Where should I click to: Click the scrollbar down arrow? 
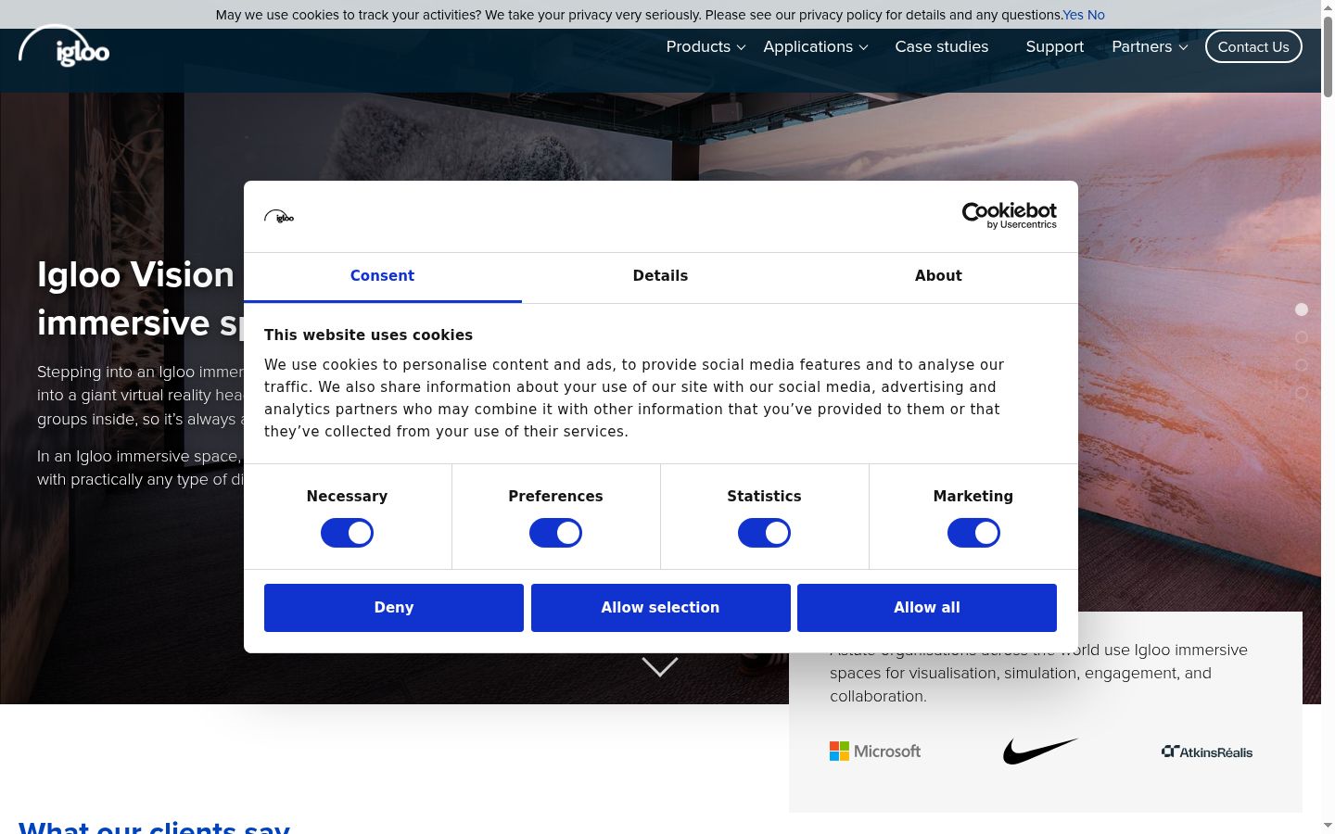point(1328,825)
